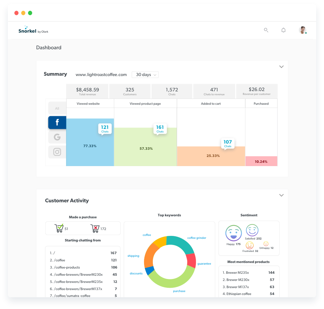This screenshot has width=324, height=309.
Task: Toggle the Frustrated sentiment indicator
Action: [249, 245]
